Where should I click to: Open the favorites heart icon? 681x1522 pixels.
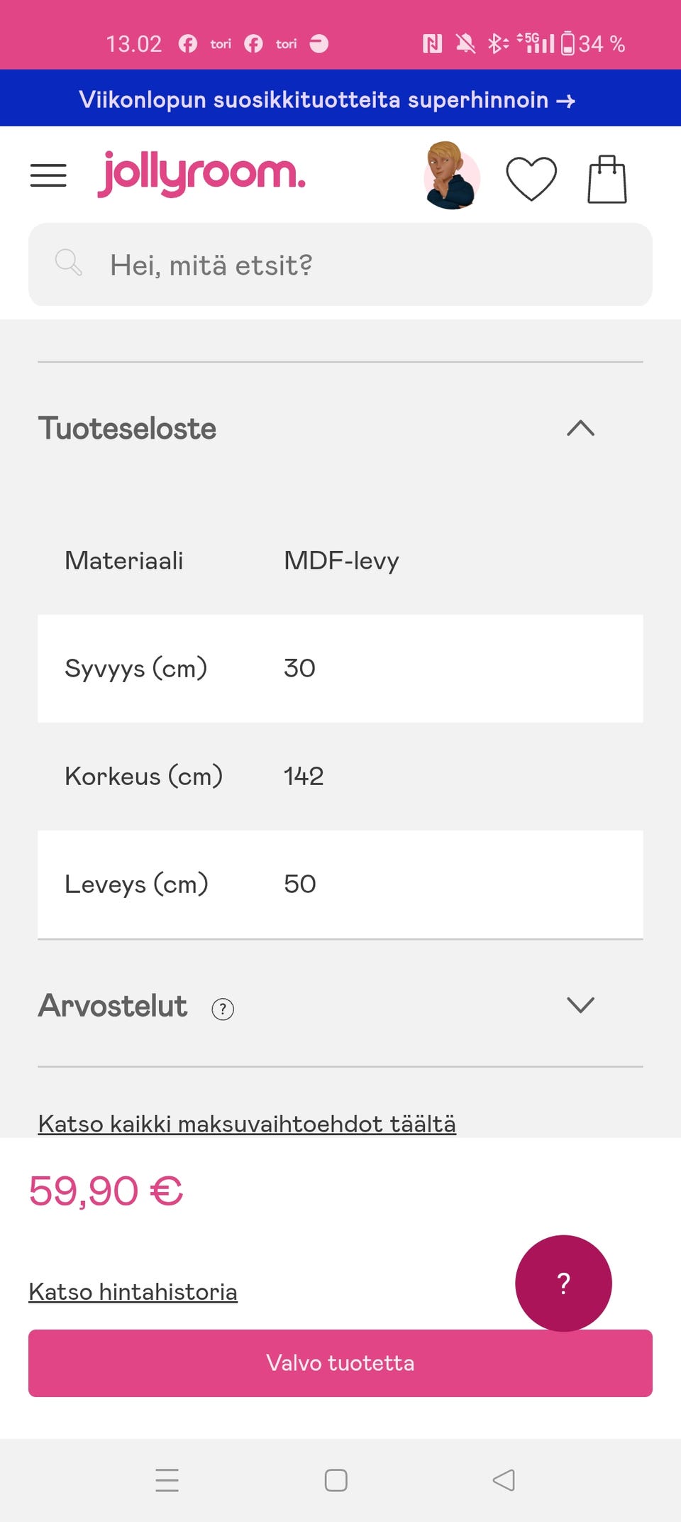(x=531, y=177)
